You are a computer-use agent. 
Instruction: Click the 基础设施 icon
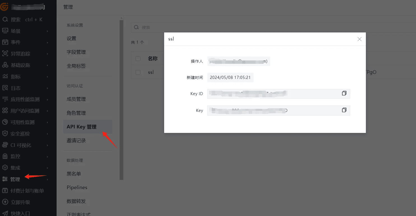(5, 65)
